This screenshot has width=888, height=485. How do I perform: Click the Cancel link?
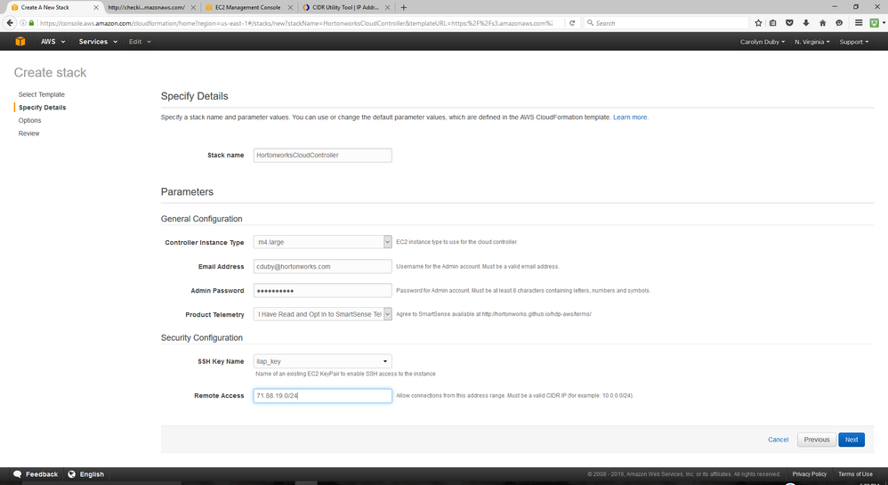779,440
